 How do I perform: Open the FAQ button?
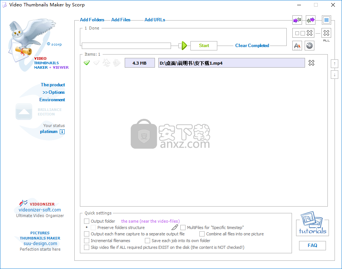(x=313, y=245)
